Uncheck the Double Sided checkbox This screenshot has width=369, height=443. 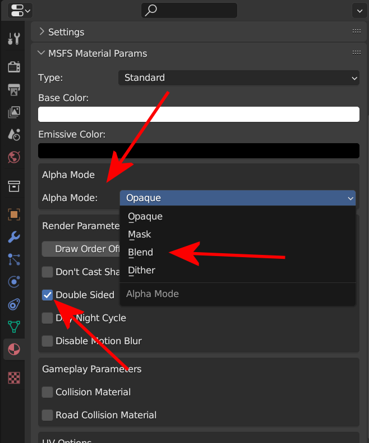(x=48, y=295)
